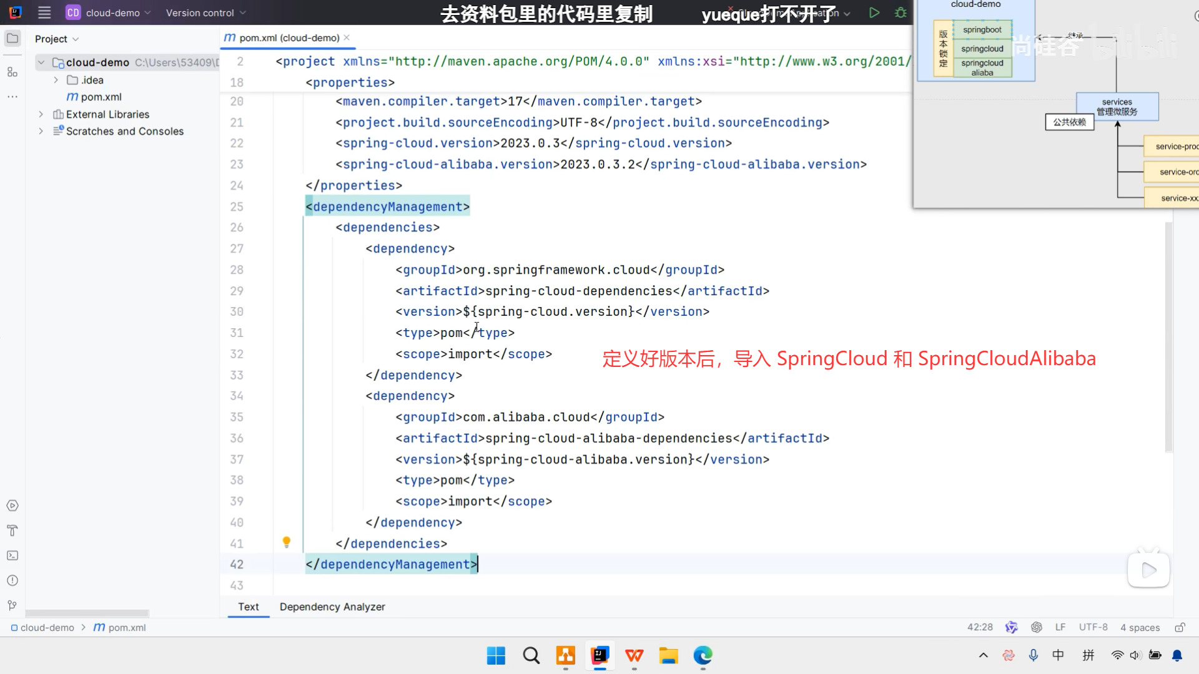Select pom.xml in the project tree
This screenshot has width=1199, height=674.
[101, 97]
